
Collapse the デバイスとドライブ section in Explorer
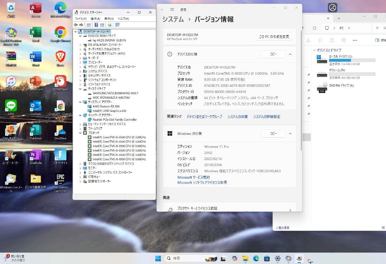click(x=315, y=50)
